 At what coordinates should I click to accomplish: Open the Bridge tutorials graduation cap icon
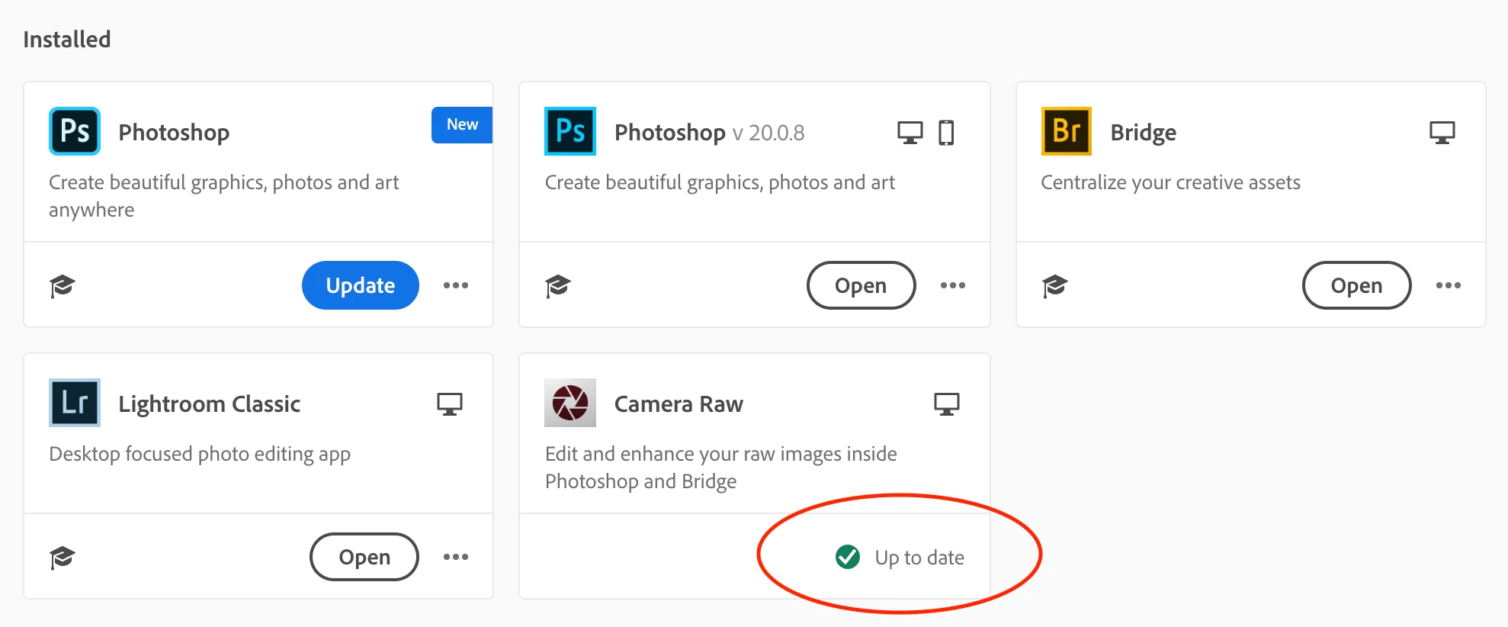point(1055,286)
